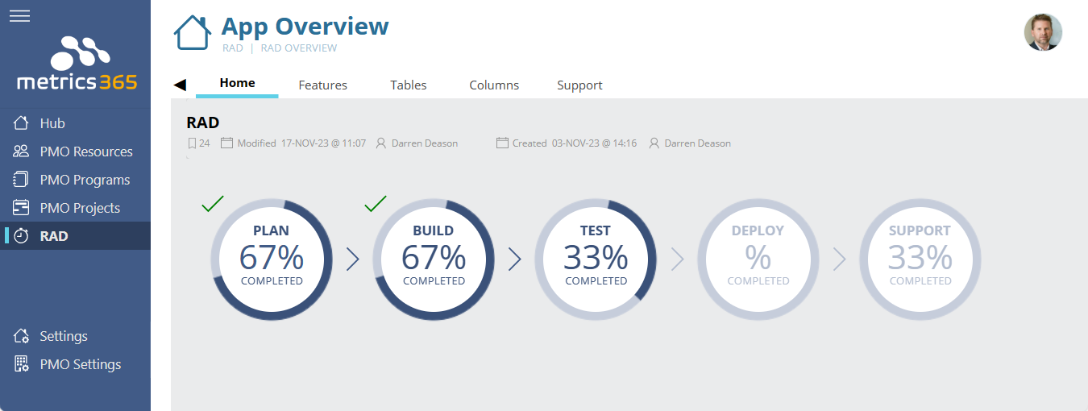Click the PMO Settings building icon
1088x411 pixels.
[22, 364]
